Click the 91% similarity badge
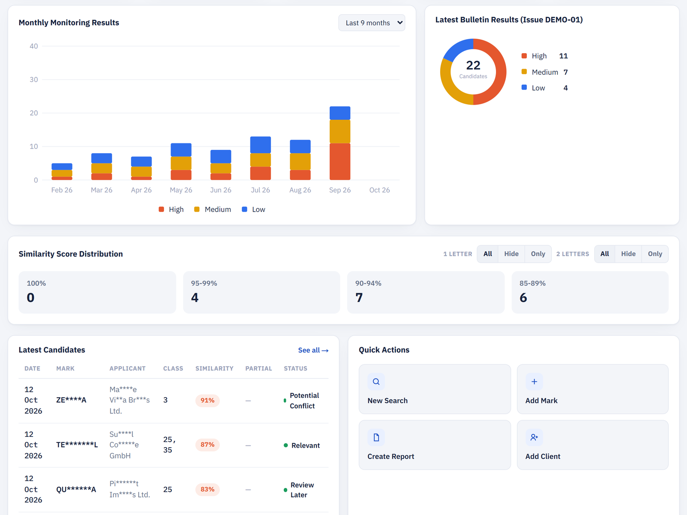 point(207,400)
